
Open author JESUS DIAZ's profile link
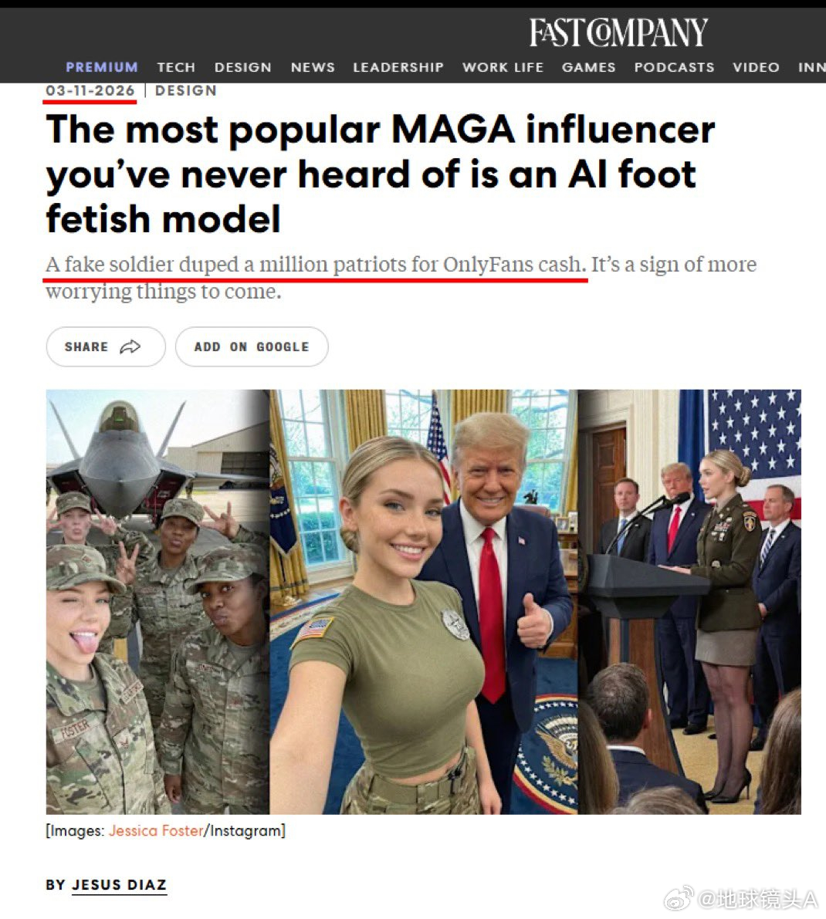119,884
